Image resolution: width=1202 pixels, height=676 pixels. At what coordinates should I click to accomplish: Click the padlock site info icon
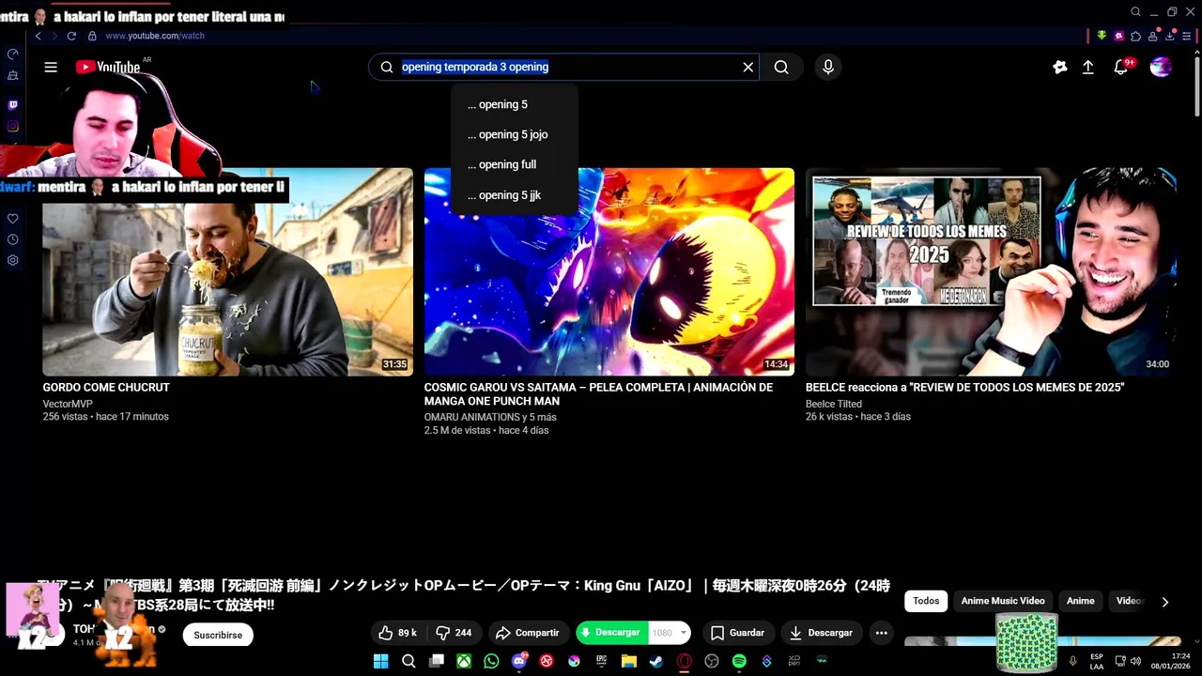[x=92, y=36]
